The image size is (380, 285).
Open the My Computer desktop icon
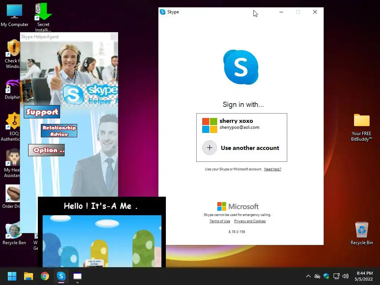(14, 12)
